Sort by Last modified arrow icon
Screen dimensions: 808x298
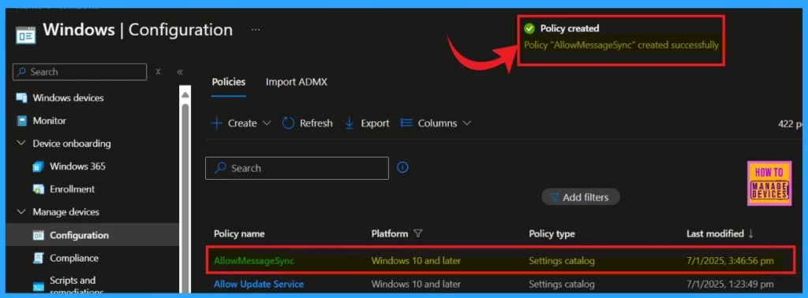[751, 233]
